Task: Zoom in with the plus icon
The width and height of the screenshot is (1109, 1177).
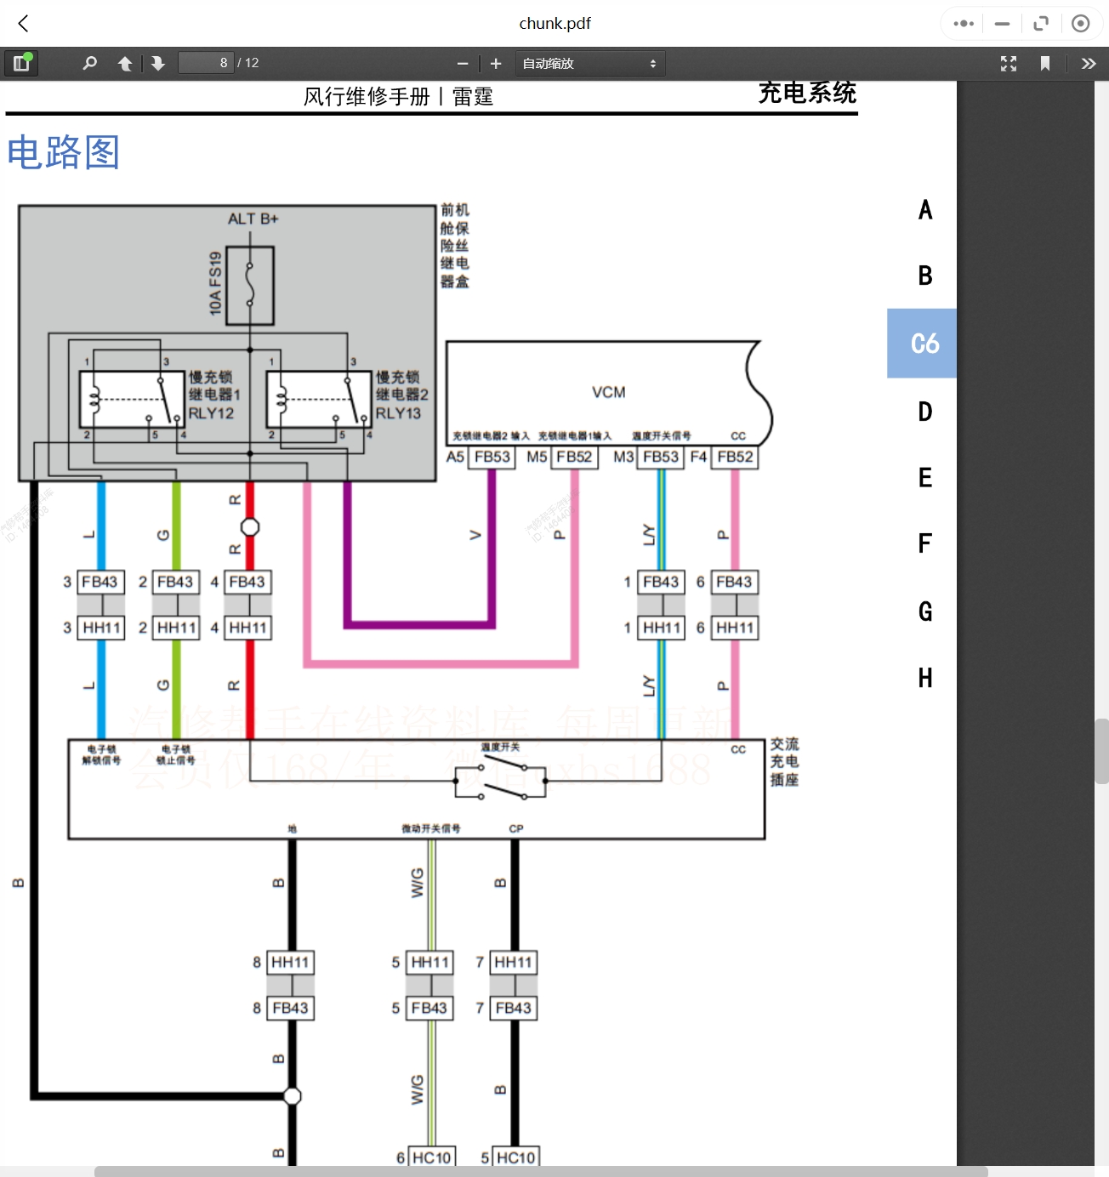Action: [495, 62]
